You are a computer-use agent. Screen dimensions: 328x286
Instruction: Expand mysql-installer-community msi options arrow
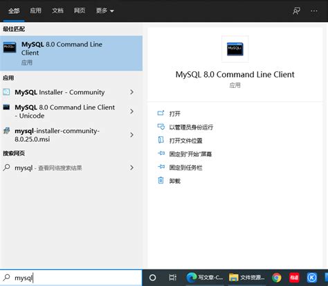(x=131, y=135)
